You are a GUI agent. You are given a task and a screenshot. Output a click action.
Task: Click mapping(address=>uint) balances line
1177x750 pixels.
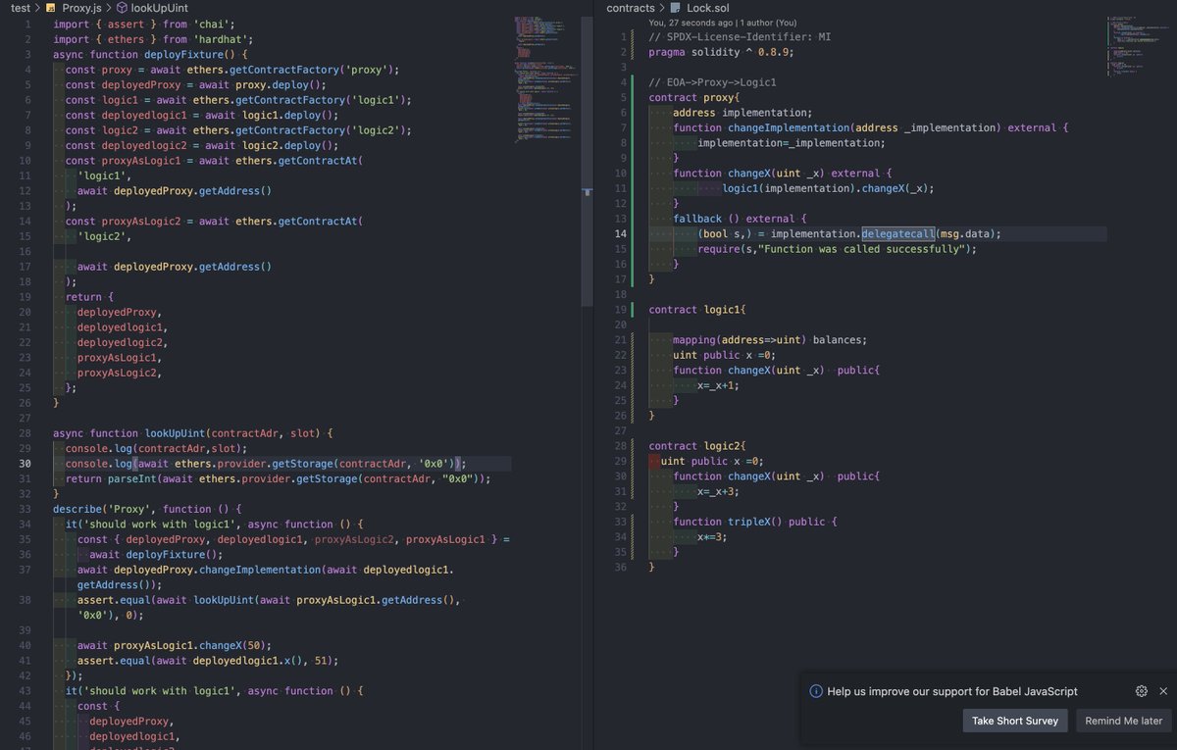[770, 340]
